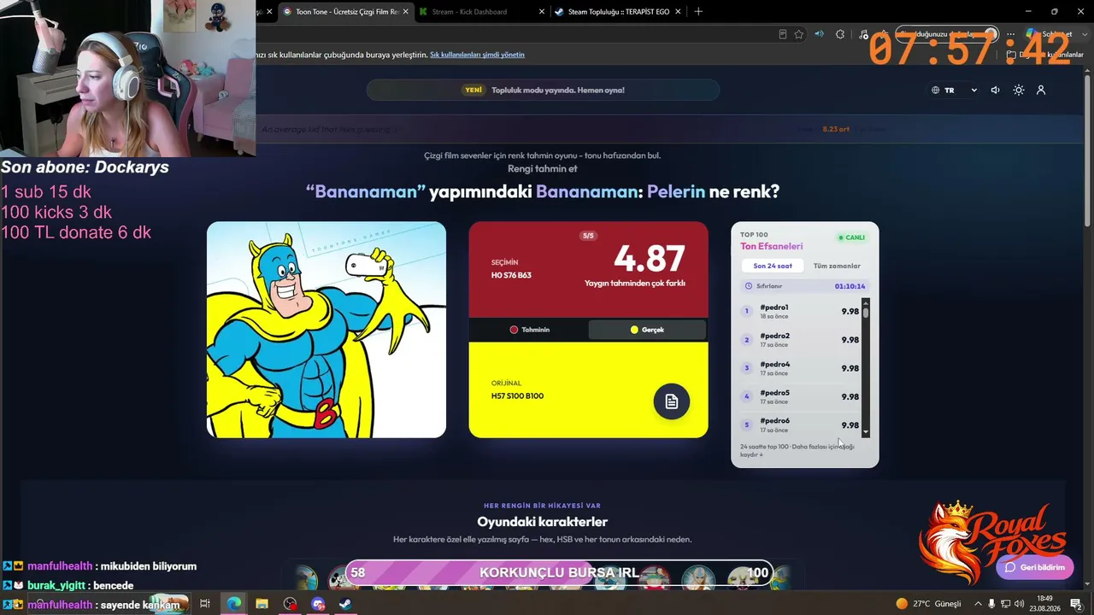
Task: Close the Toon Tone tab
Action: [405, 12]
